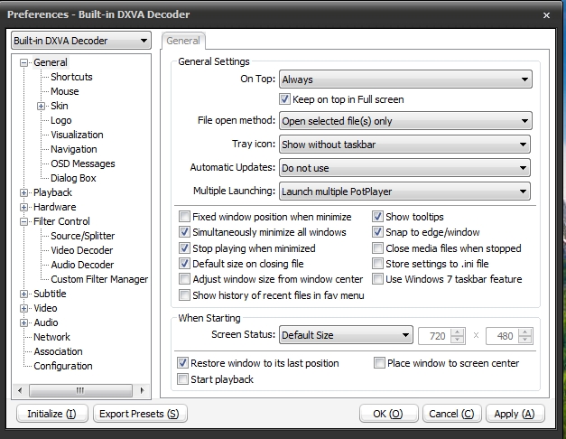Select the General tab
The image size is (566, 439).
(183, 41)
